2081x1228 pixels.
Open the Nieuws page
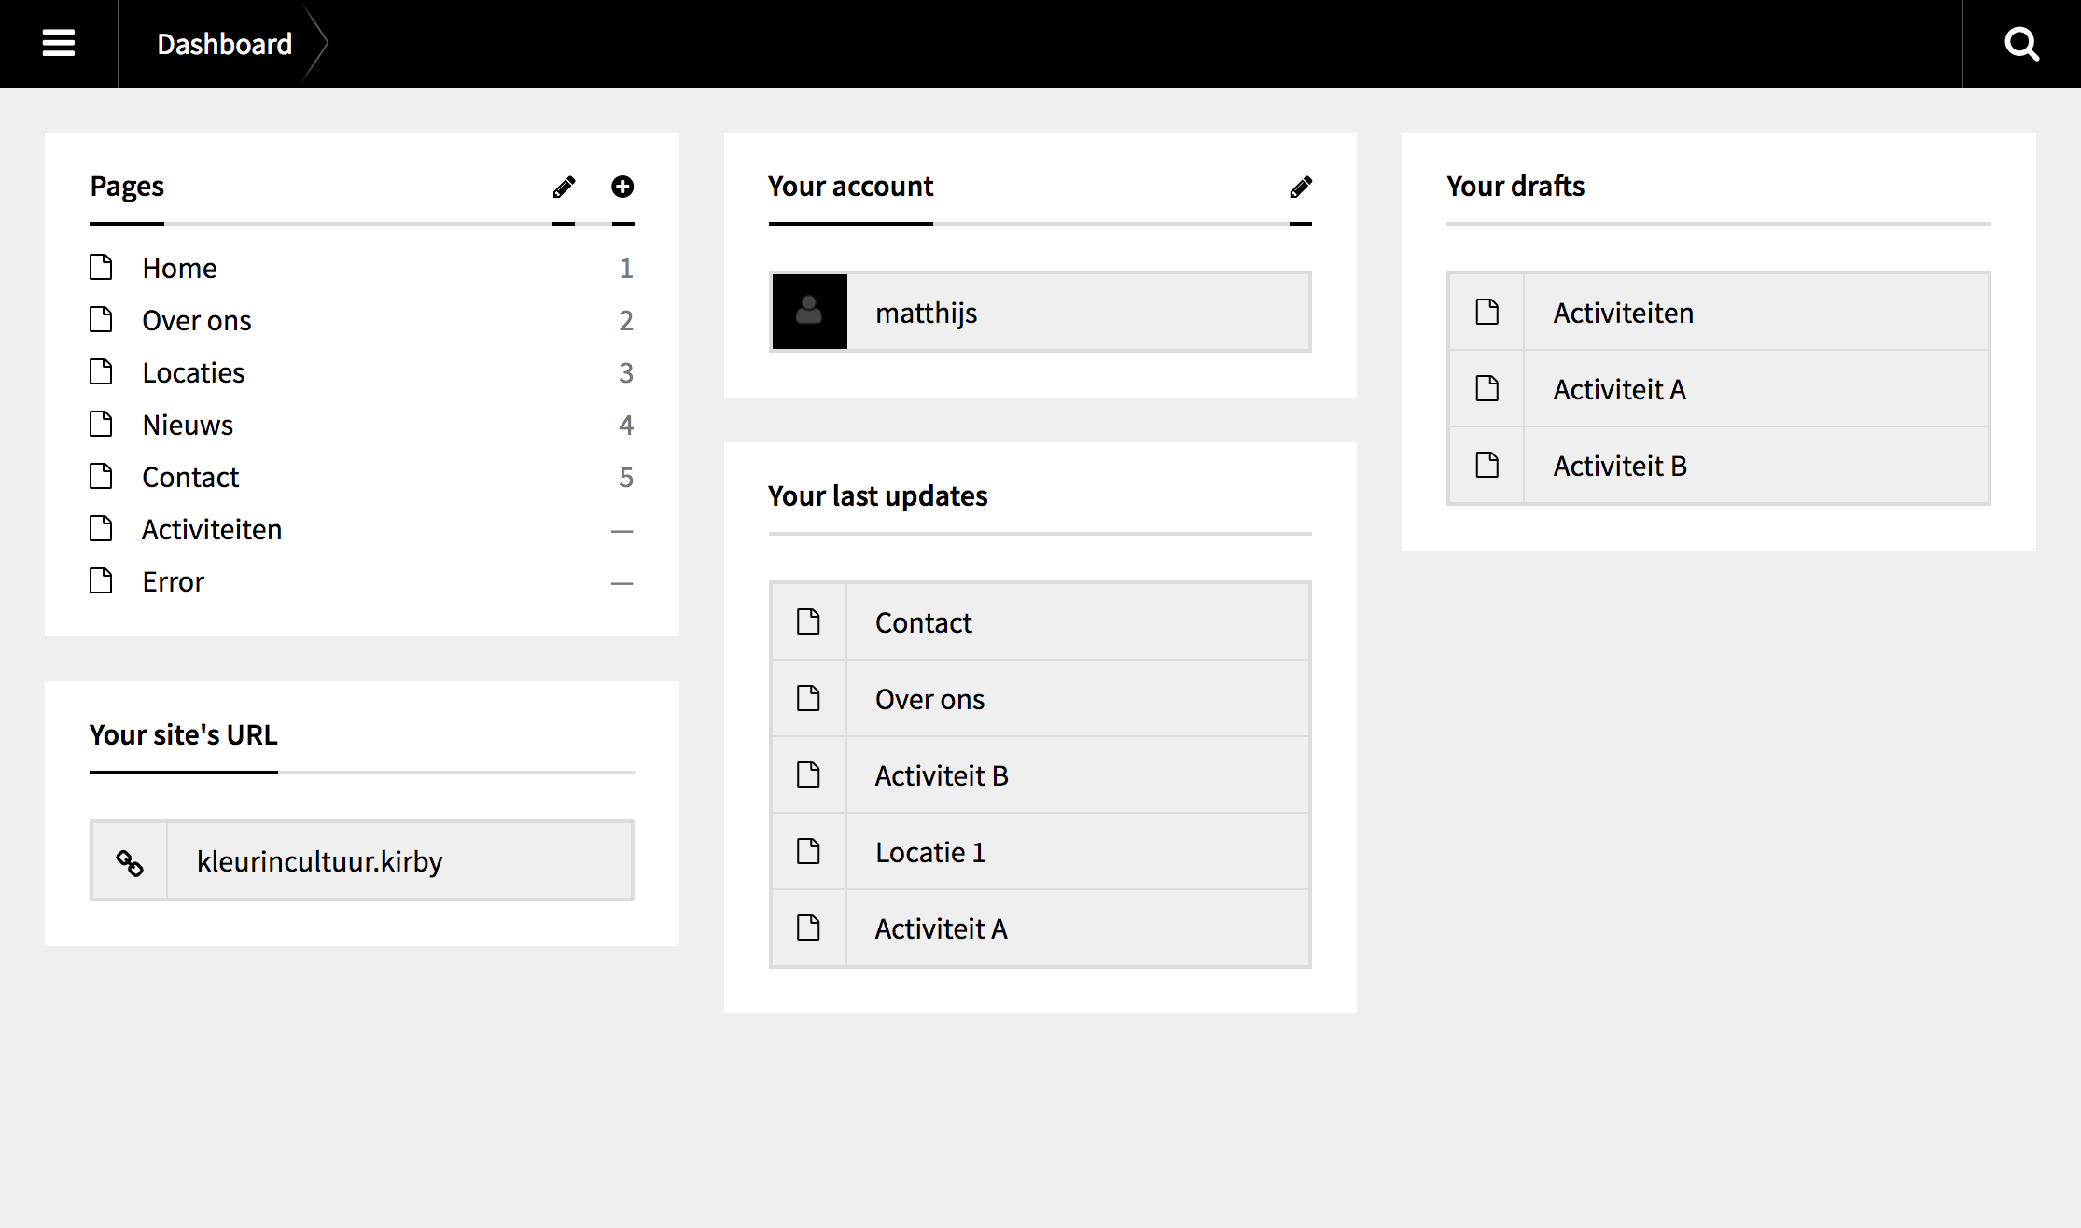pyautogui.click(x=188, y=425)
